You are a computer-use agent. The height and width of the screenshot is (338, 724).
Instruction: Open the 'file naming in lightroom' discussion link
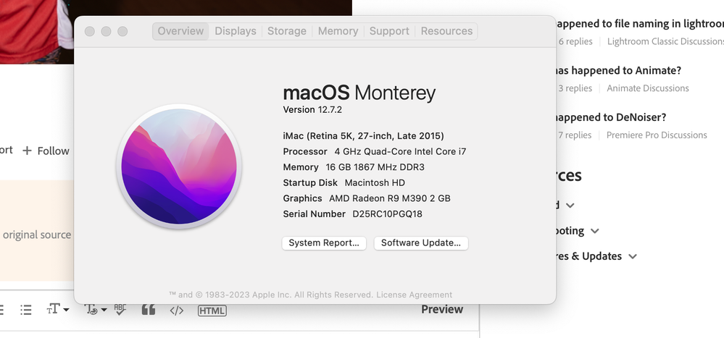coord(638,23)
